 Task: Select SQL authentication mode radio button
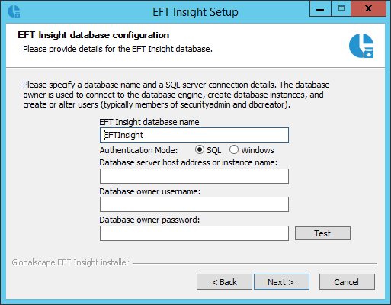(x=200, y=149)
